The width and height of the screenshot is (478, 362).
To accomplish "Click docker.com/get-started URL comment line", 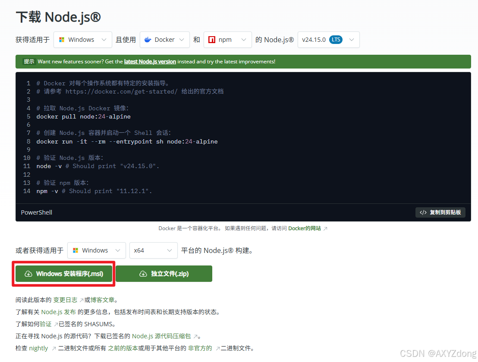I will 130,92.
